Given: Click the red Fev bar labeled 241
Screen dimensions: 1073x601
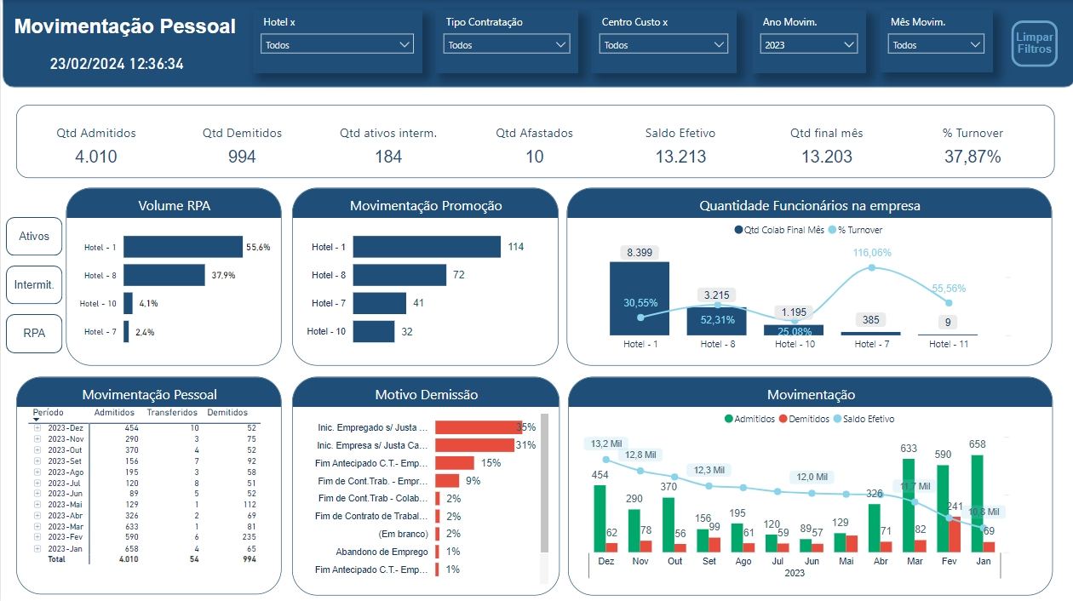Looking at the screenshot, I should 955,535.
